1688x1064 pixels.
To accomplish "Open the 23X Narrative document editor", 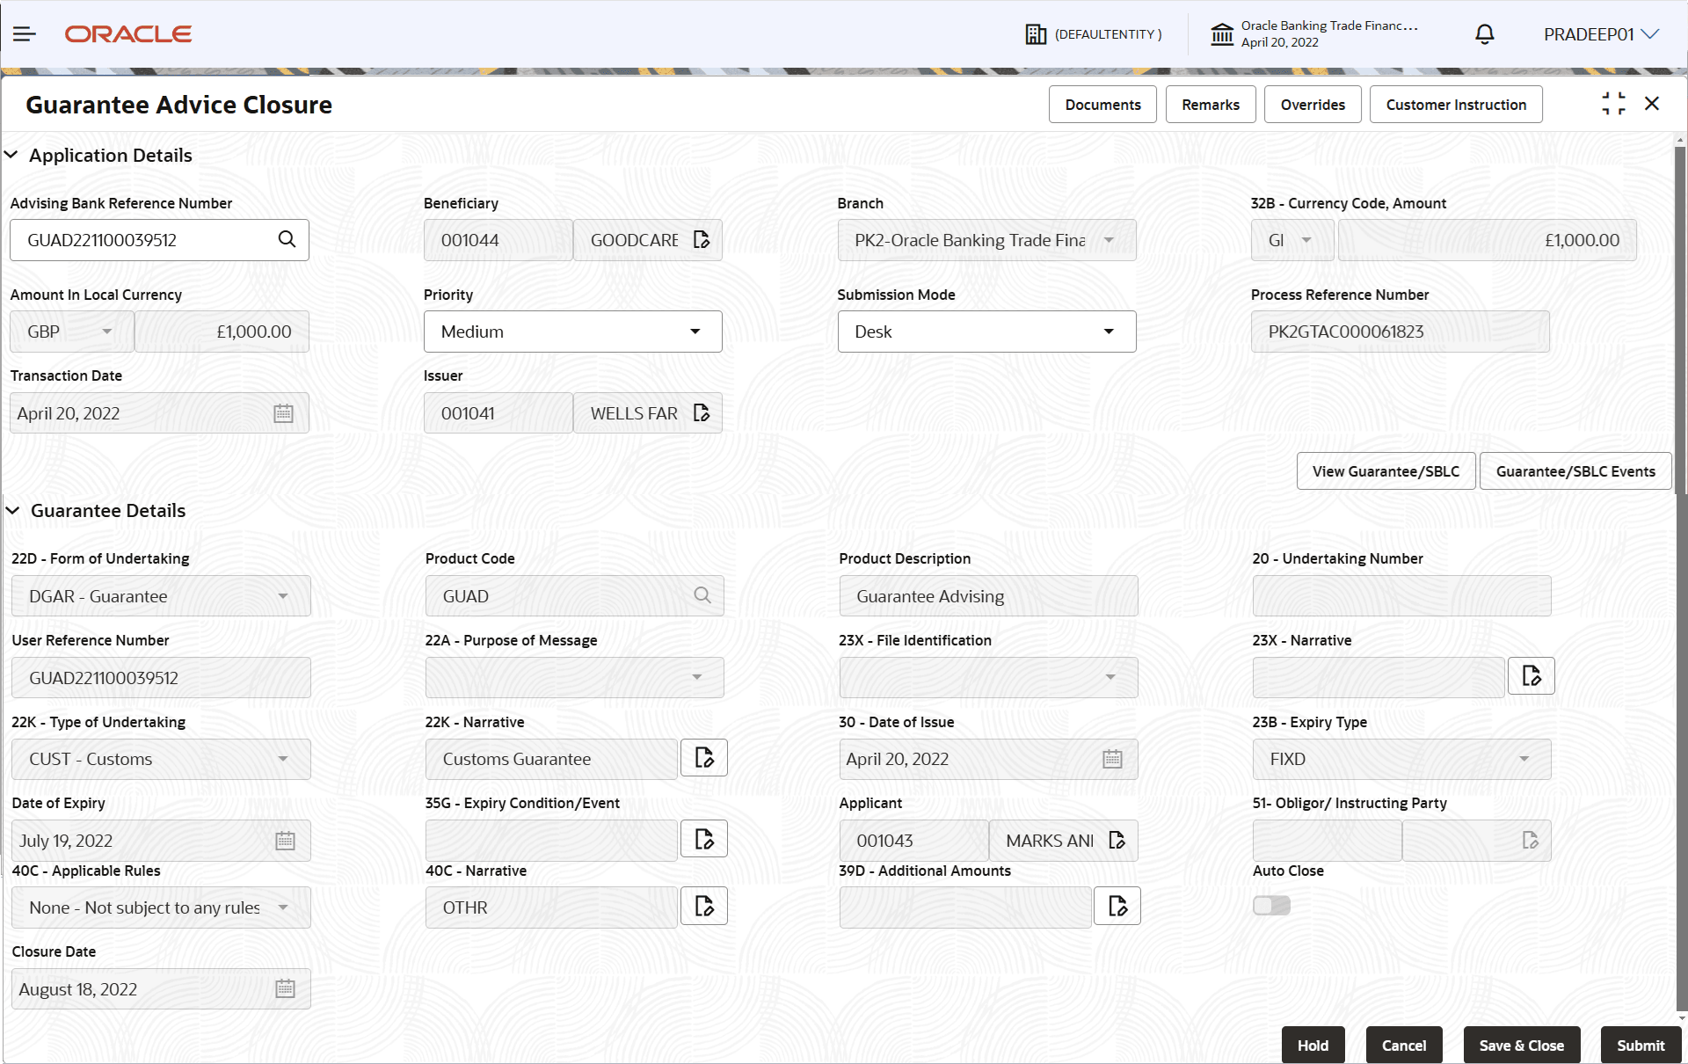I will pos(1531,675).
